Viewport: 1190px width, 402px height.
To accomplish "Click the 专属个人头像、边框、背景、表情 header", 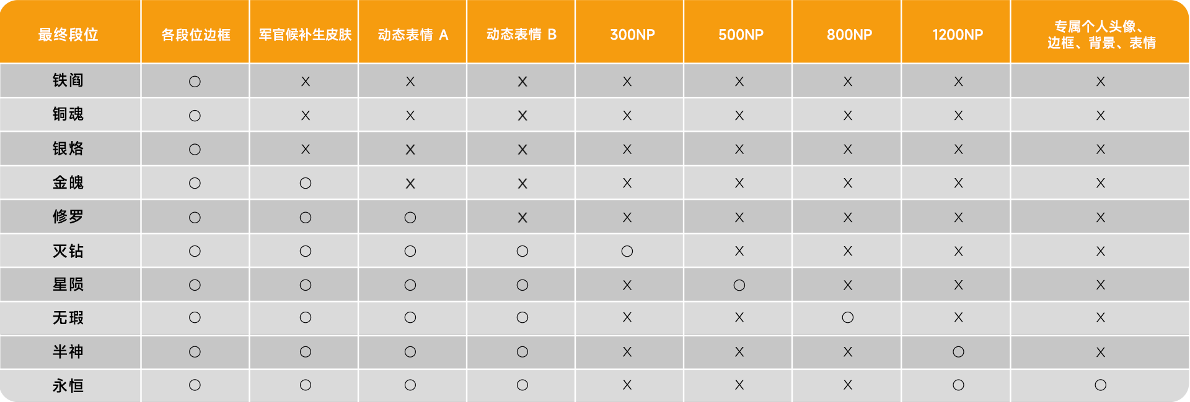I will 1101,35.
